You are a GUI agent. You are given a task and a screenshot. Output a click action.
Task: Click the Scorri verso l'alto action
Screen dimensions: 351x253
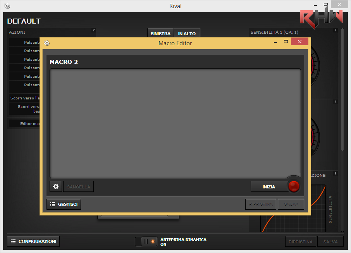coord(24,98)
